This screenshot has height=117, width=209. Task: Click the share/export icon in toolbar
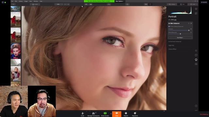[127, 4]
